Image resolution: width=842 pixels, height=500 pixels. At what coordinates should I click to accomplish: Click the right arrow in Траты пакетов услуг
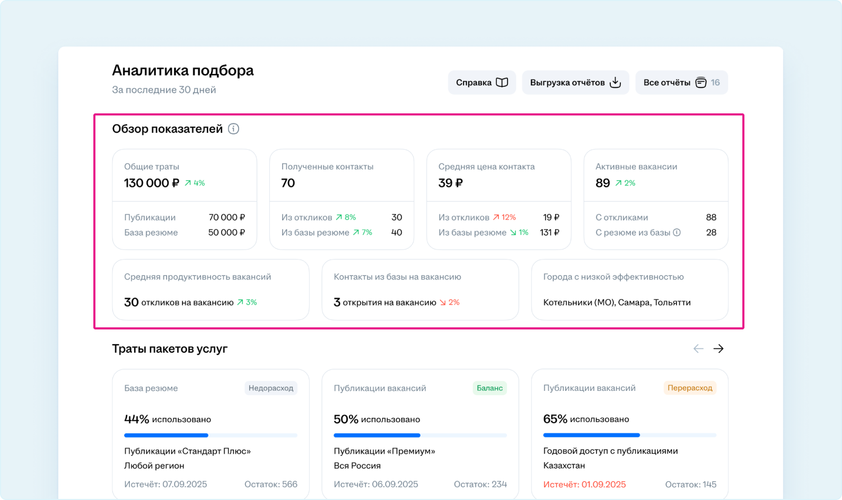point(718,349)
